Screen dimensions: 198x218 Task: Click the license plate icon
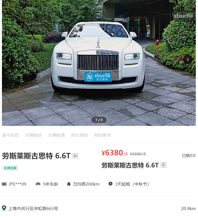pos(4,184)
